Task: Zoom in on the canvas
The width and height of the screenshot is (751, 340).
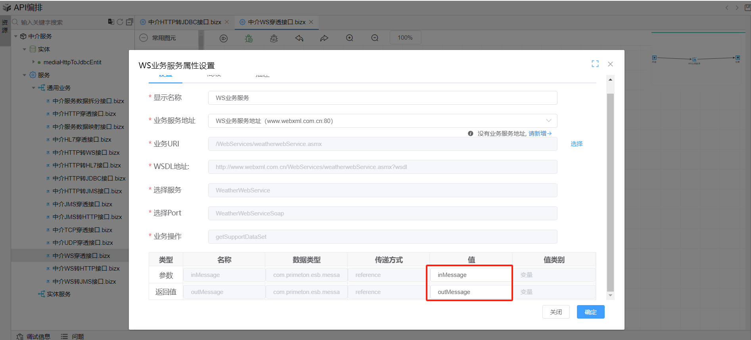Action: coord(349,38)
